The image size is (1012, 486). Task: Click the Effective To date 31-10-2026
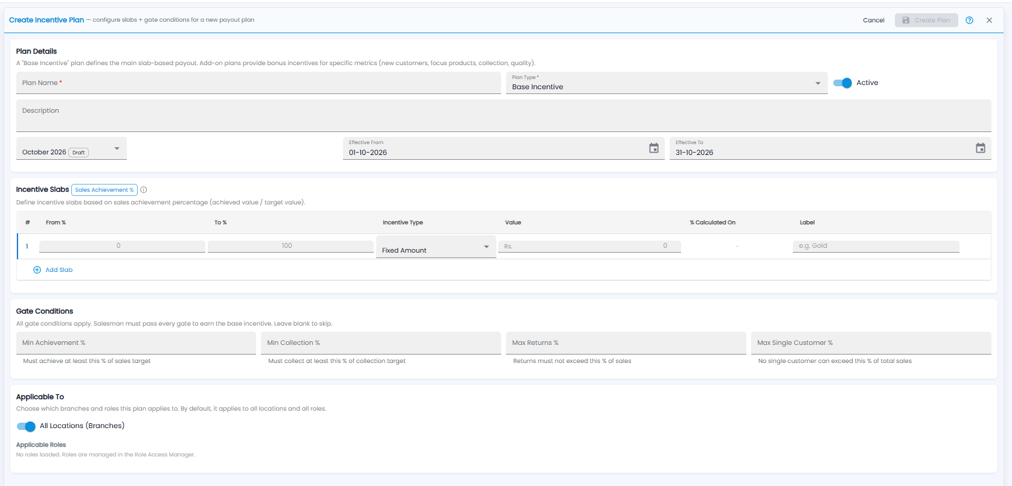click(x=694, y=153)
